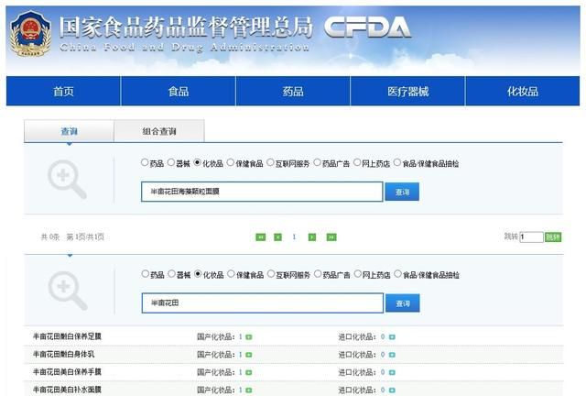Select 化妆品 radio in upper search panel

(198, 162)
